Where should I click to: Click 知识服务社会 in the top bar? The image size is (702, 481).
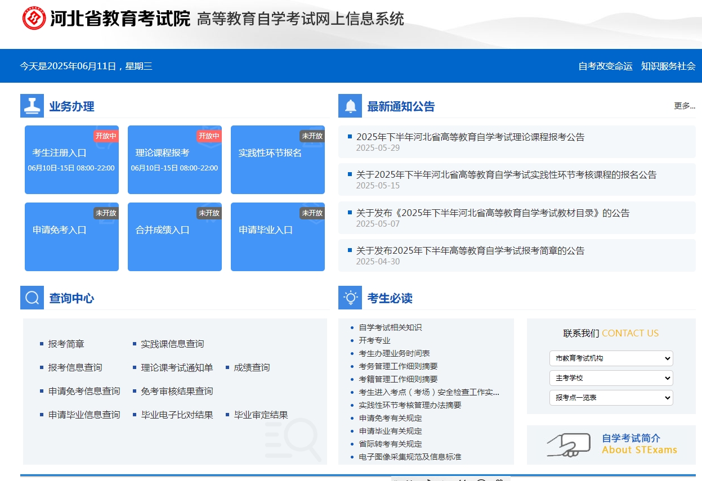point(668,66)
